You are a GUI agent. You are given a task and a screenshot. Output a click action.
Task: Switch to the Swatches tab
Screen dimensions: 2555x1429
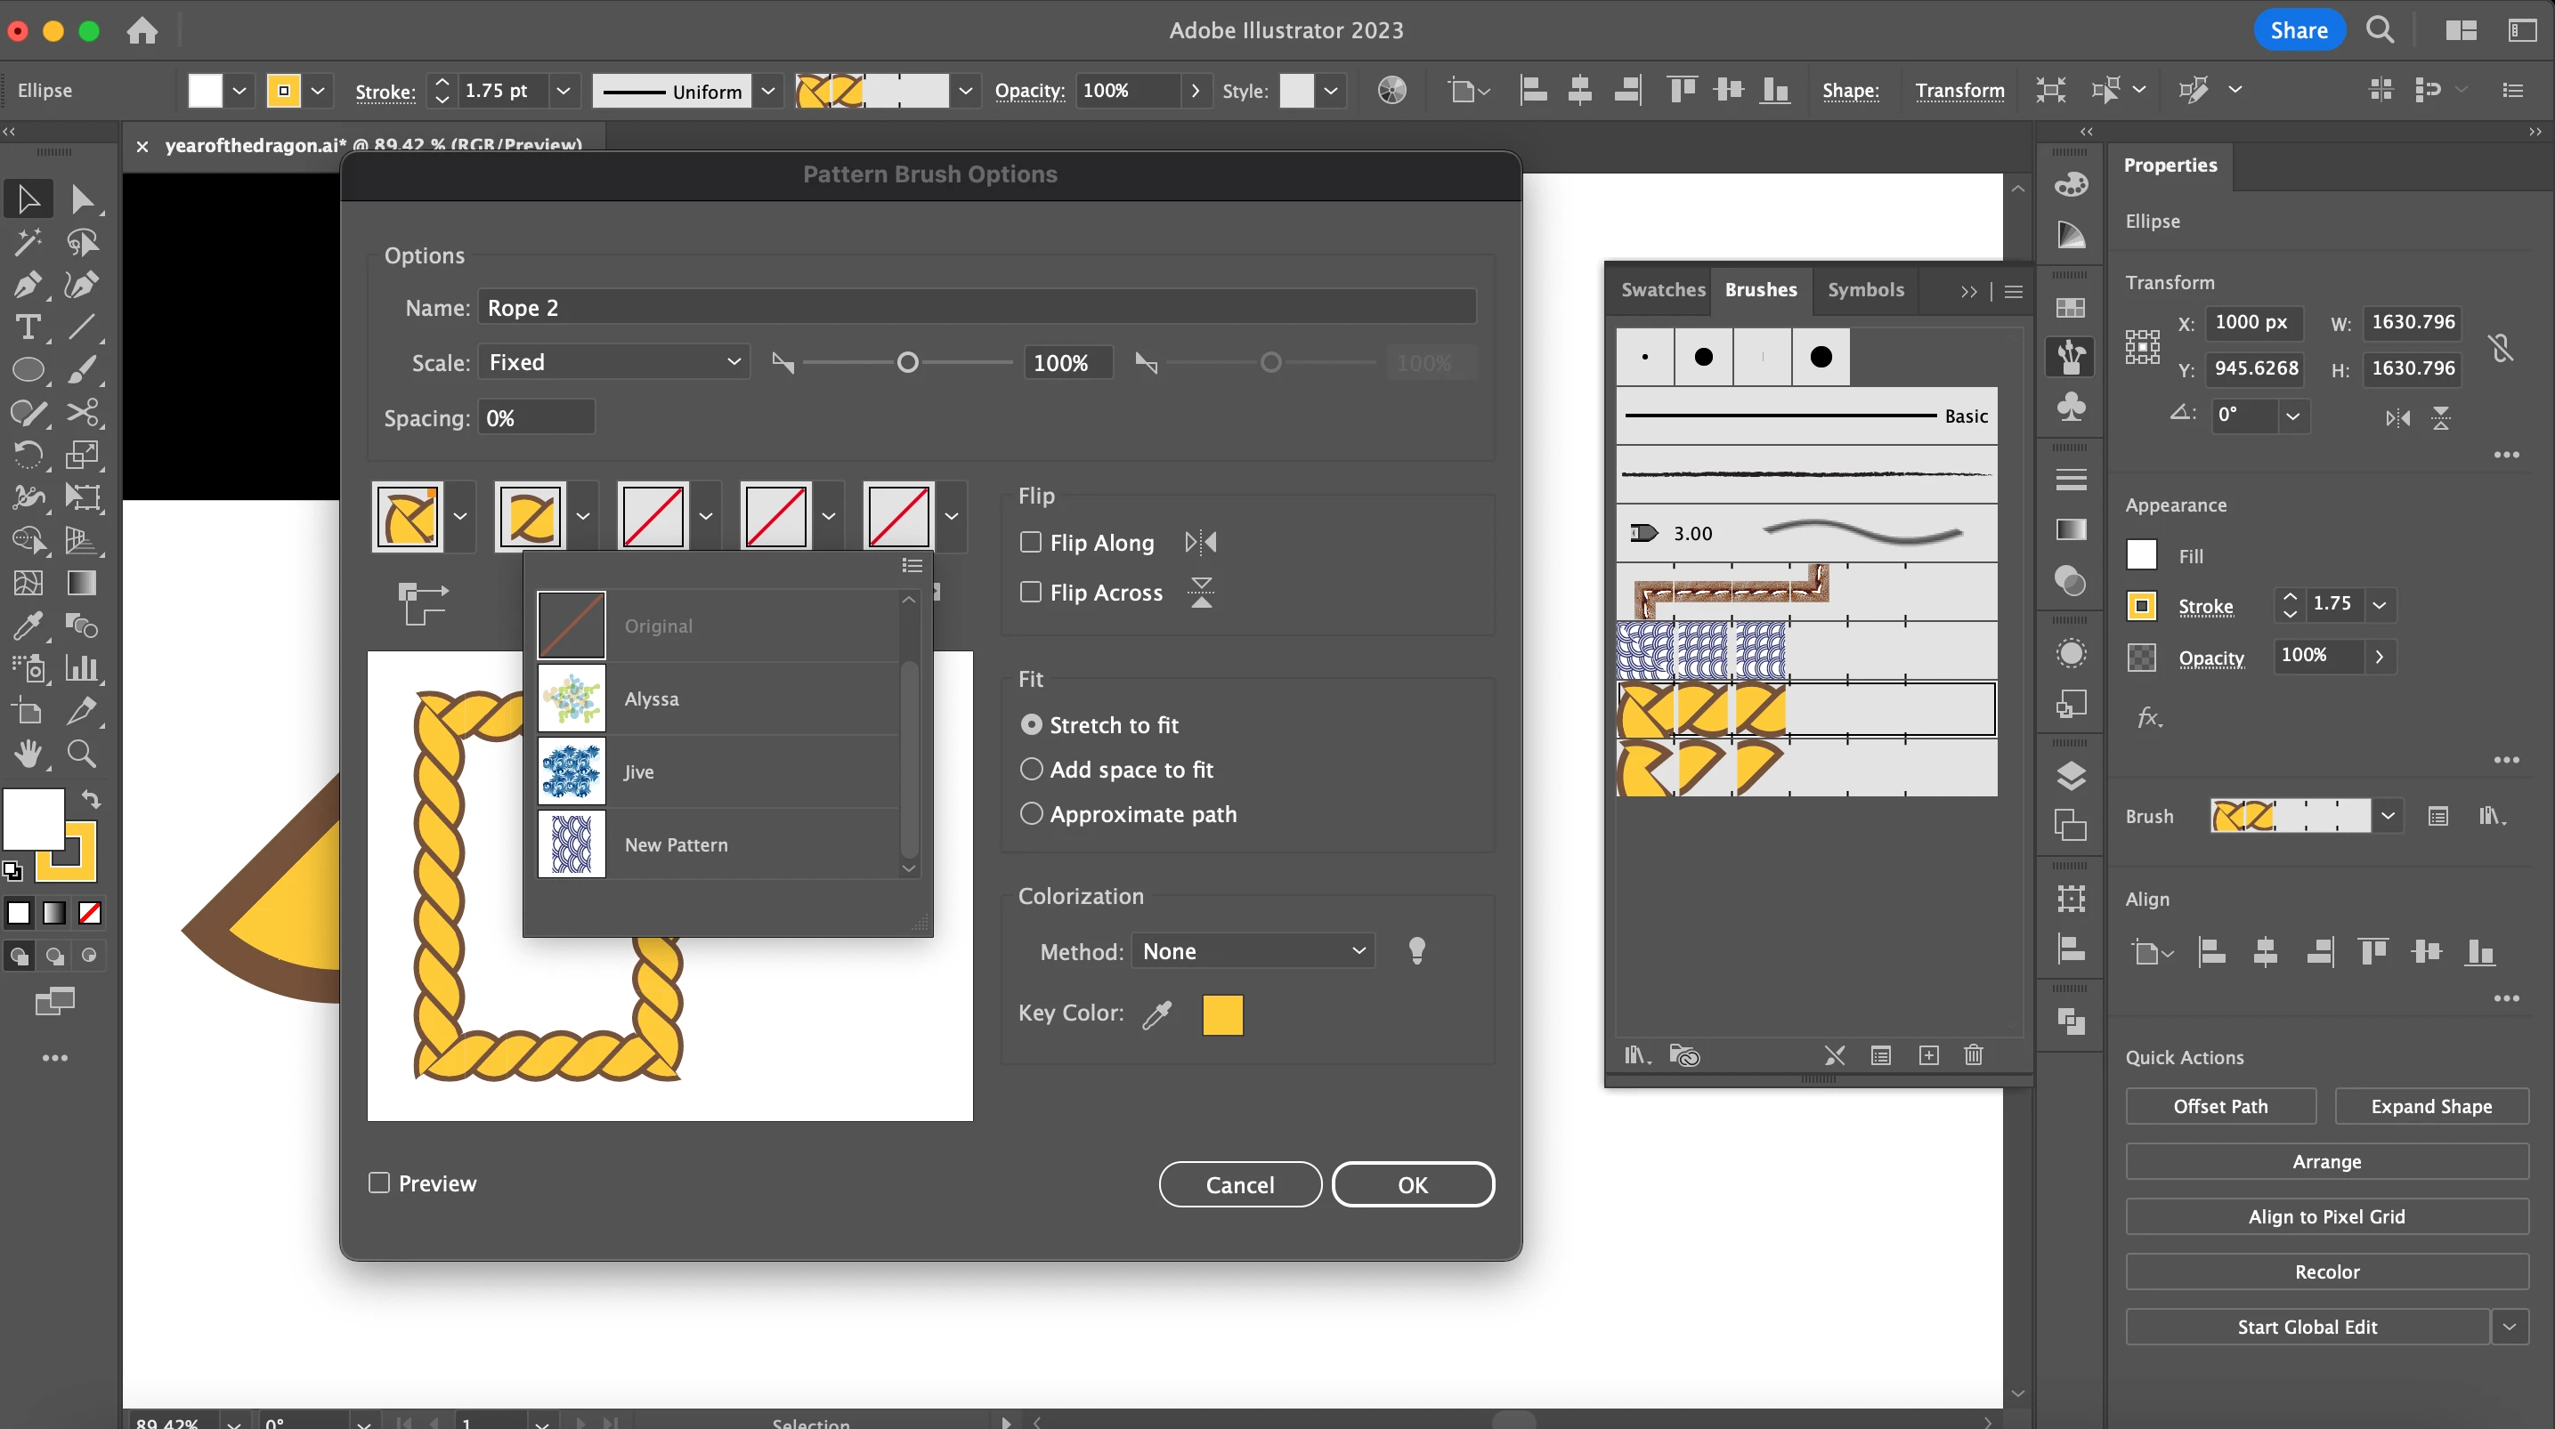pos(1662,289)
